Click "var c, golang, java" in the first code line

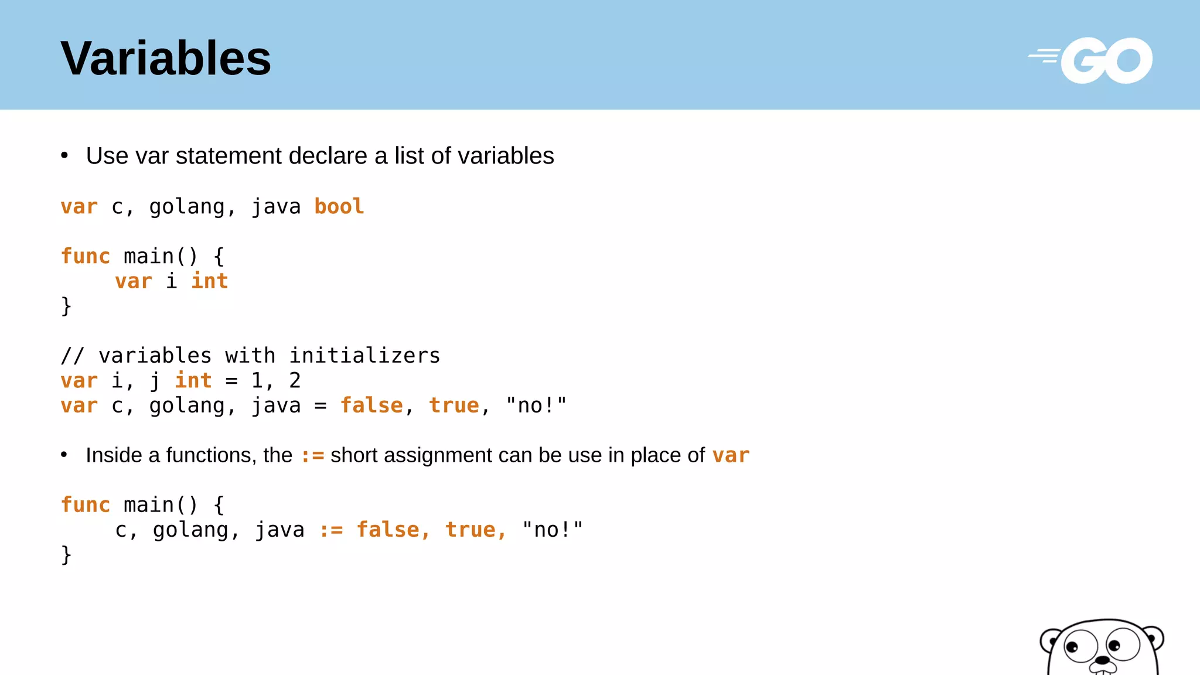180,207
